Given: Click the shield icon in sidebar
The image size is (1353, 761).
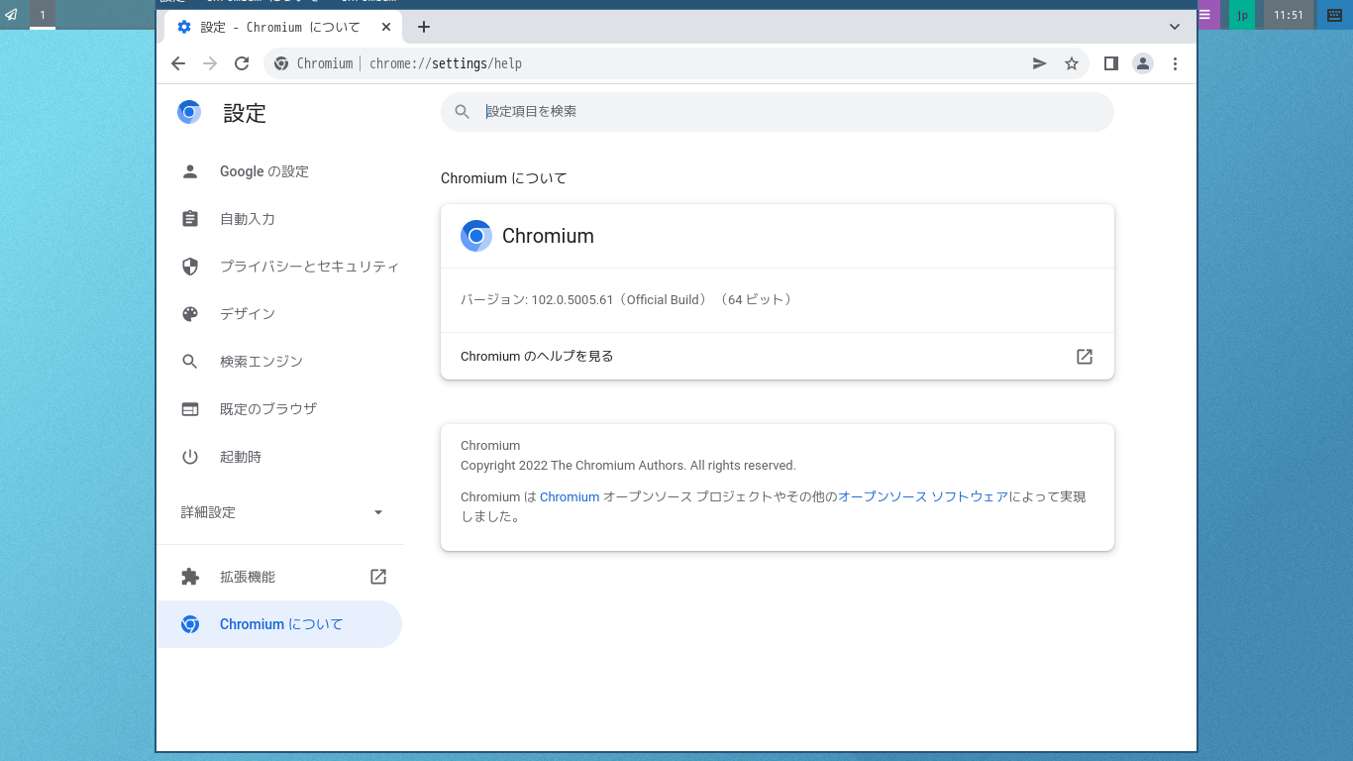Looking at the screenshot, I should (x=190, y=267).
